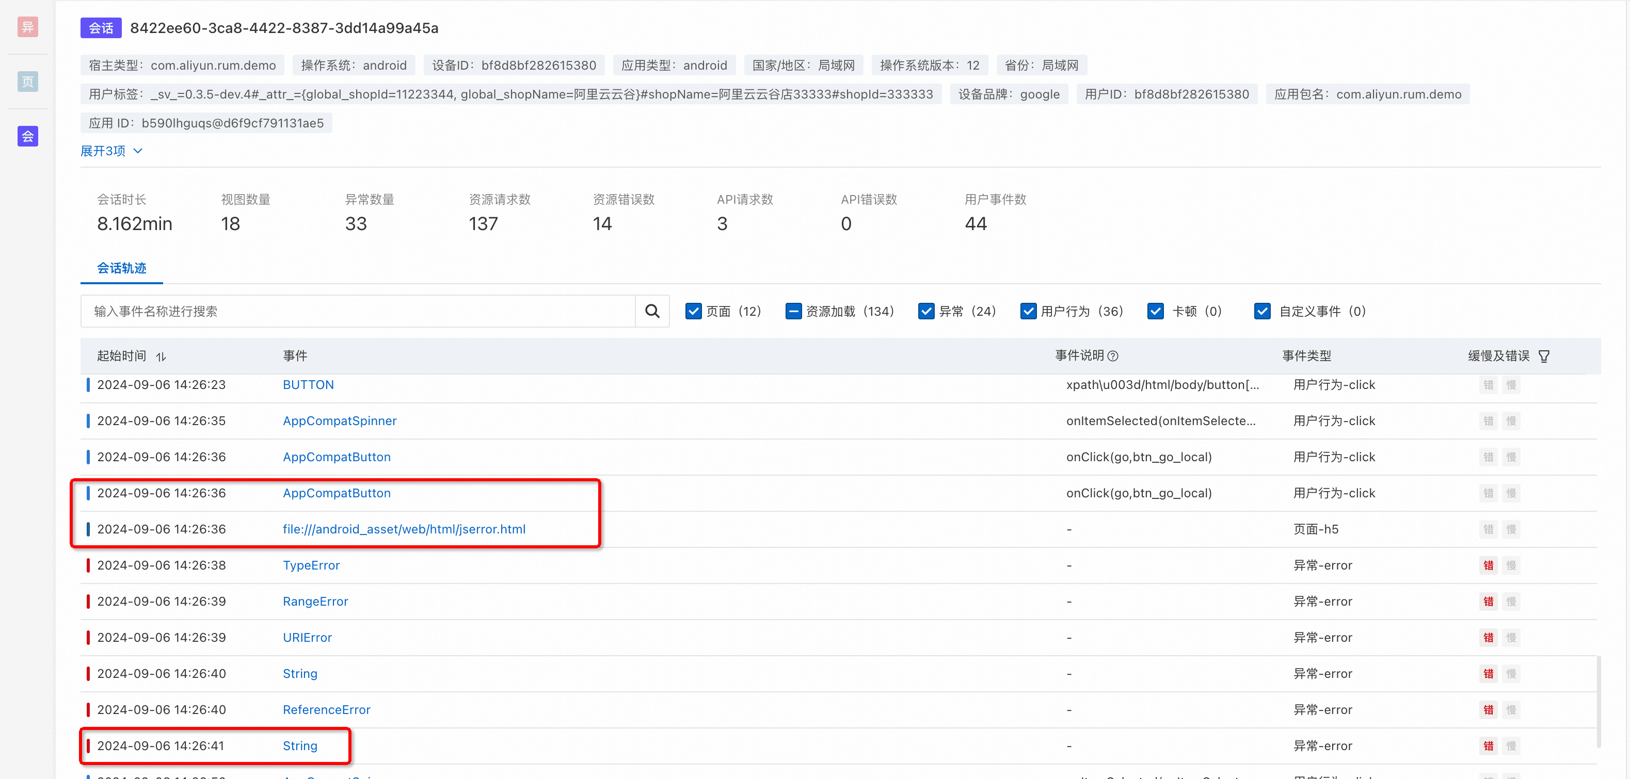Open the jserror.html page event link
The height and width of the screenshot is (779, 1630).
(x=404, y=529)
